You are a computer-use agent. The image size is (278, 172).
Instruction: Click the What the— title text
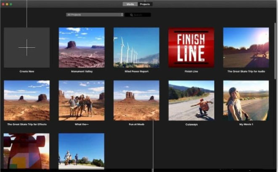point(82,124)
